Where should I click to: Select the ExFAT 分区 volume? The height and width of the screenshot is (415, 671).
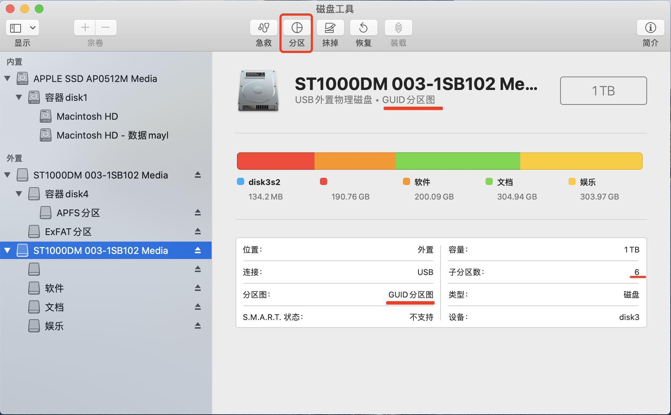[106, 231]
